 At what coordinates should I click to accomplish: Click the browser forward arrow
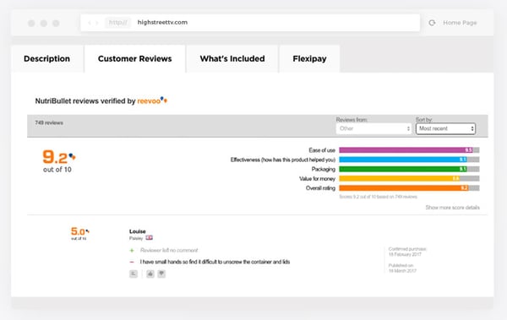click(x=96, y=23)
